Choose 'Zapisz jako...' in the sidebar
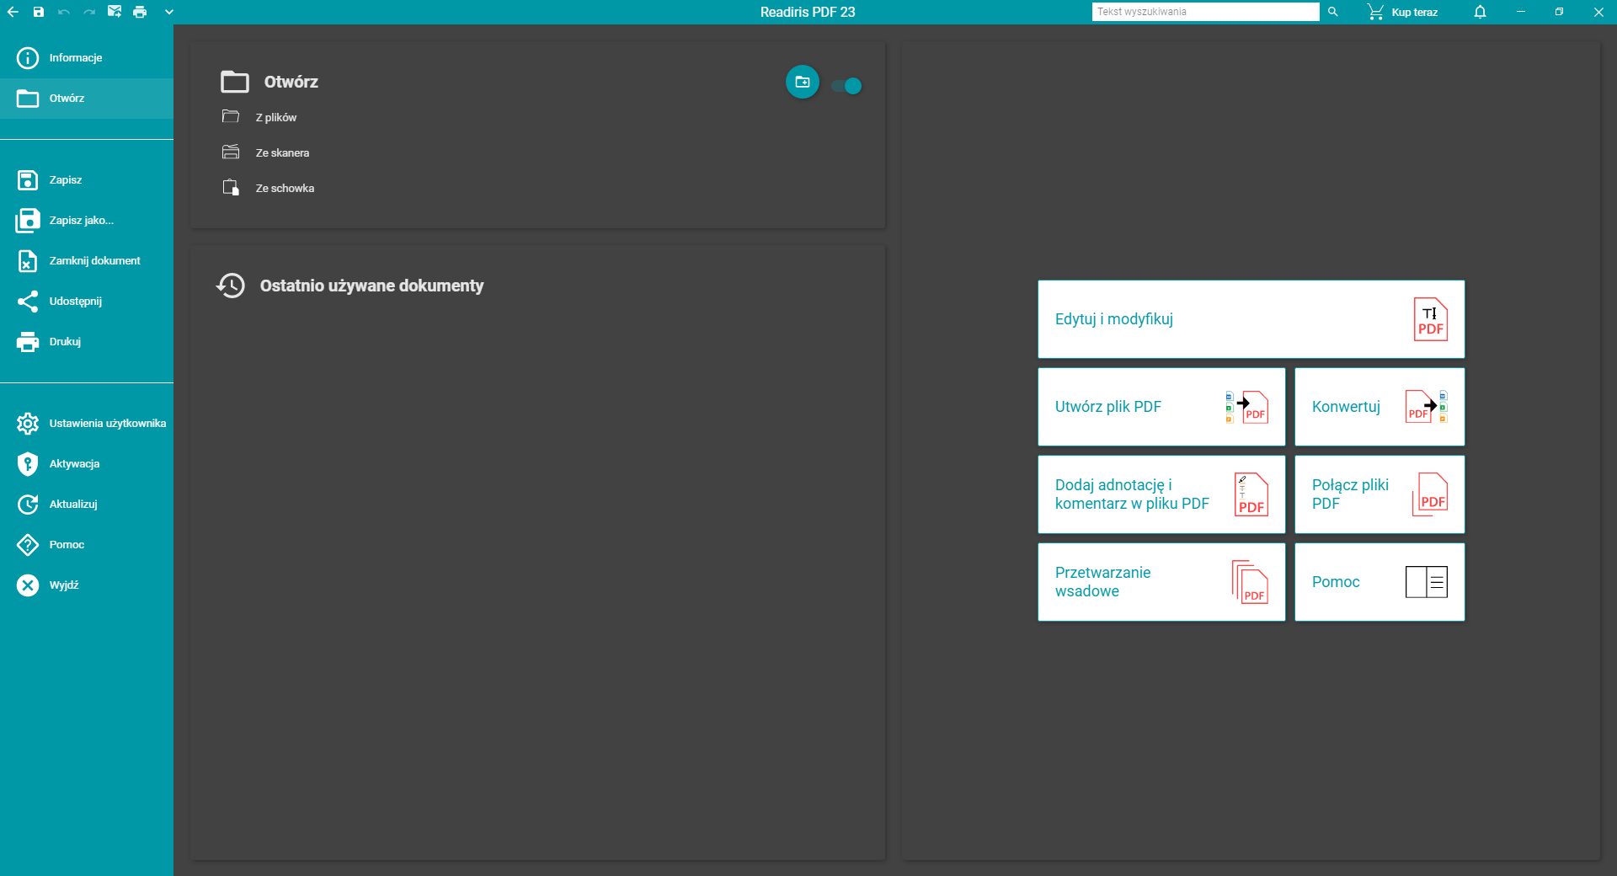1617x876 pixels. [x=87, y=221]
